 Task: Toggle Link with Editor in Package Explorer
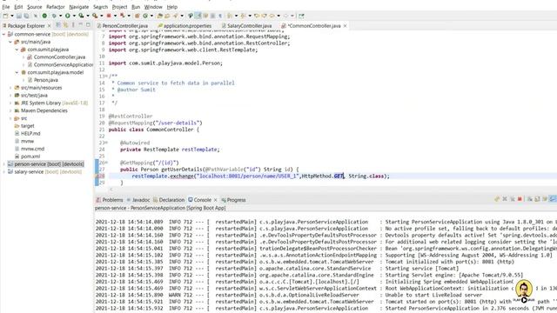66,25
